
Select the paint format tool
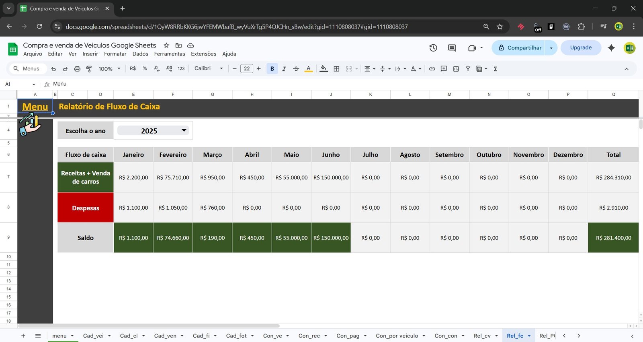tap(89, 69)
